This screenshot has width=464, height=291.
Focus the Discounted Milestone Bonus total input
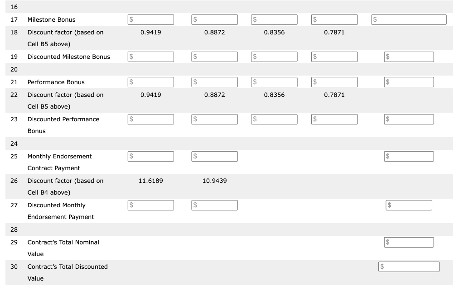(409, 57)
